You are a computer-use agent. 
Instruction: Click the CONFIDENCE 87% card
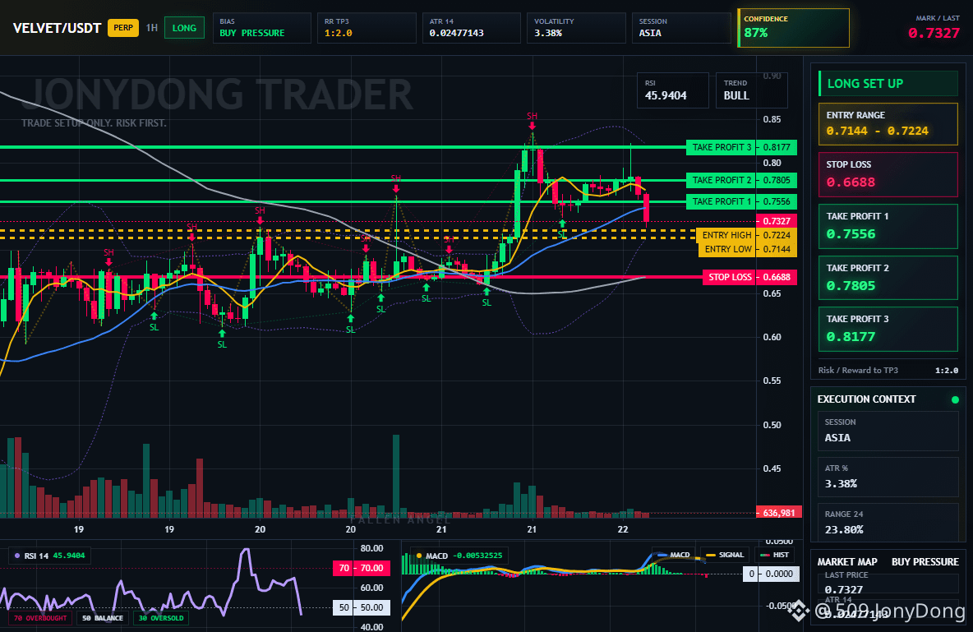click(x=793, y=28)
